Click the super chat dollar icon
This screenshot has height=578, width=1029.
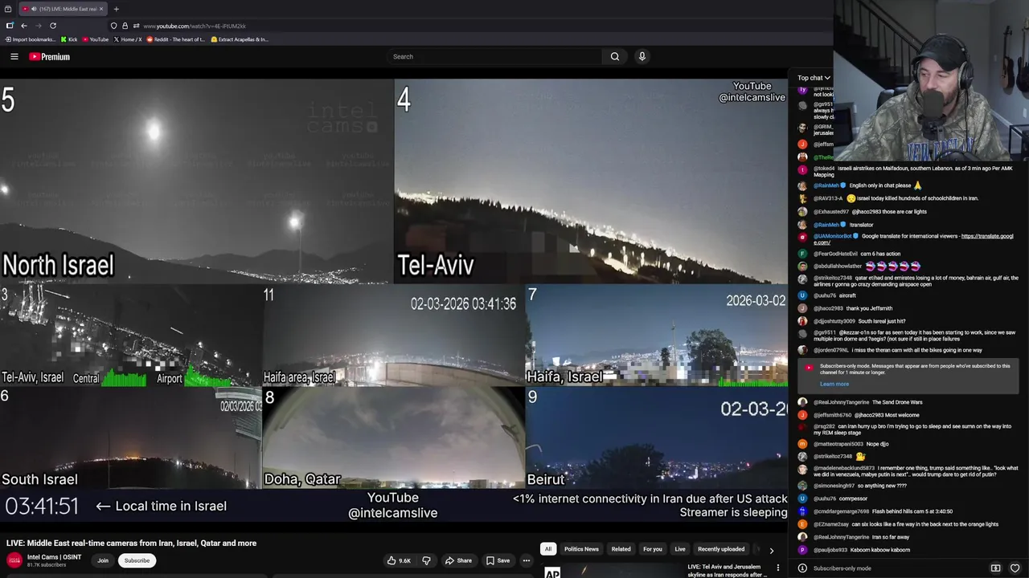[995, 568]
